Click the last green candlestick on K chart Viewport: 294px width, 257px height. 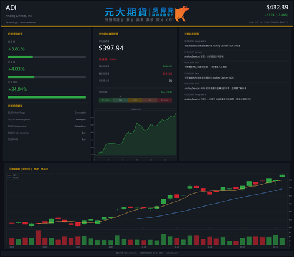pos(282,175)
